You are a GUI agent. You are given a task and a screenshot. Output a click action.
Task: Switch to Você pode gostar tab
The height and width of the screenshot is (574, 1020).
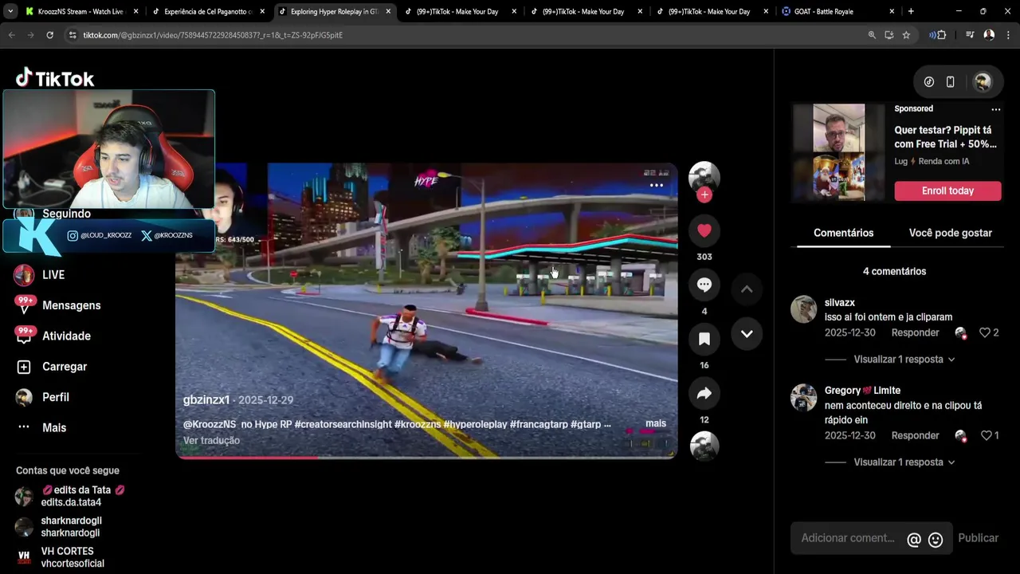tap(950, 233)
